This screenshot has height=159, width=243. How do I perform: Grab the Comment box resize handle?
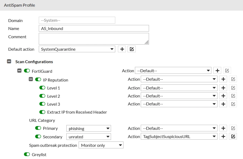[147, 42]
